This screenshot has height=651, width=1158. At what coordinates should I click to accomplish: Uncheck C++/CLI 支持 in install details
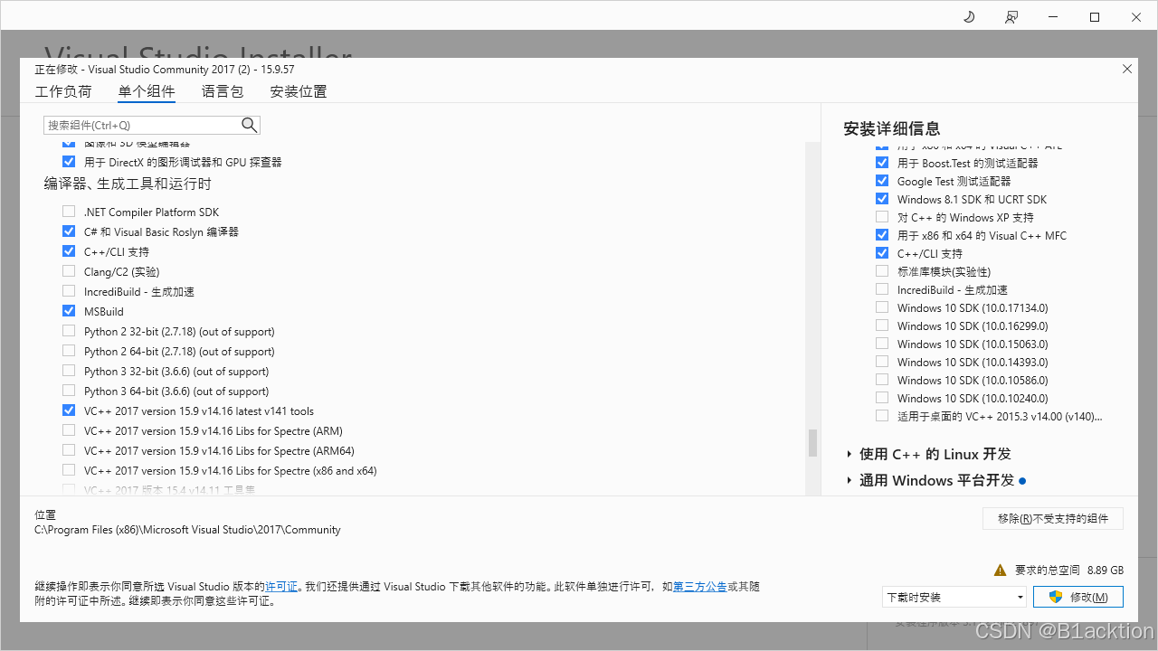click(882, 253)
